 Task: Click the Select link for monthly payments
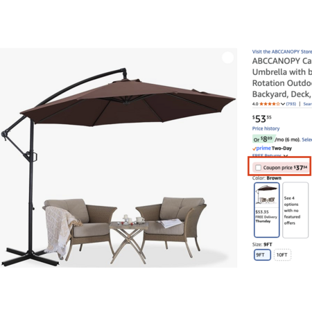coord(307,139)
